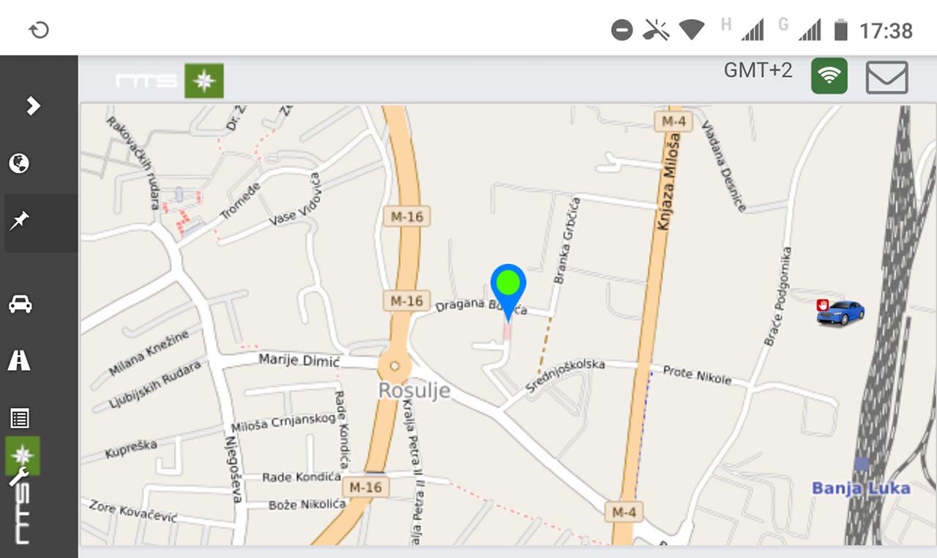The height and width of the screenshot is (558, 937).
Task: Open messages via the envelope icon
Action: point(886,77)
